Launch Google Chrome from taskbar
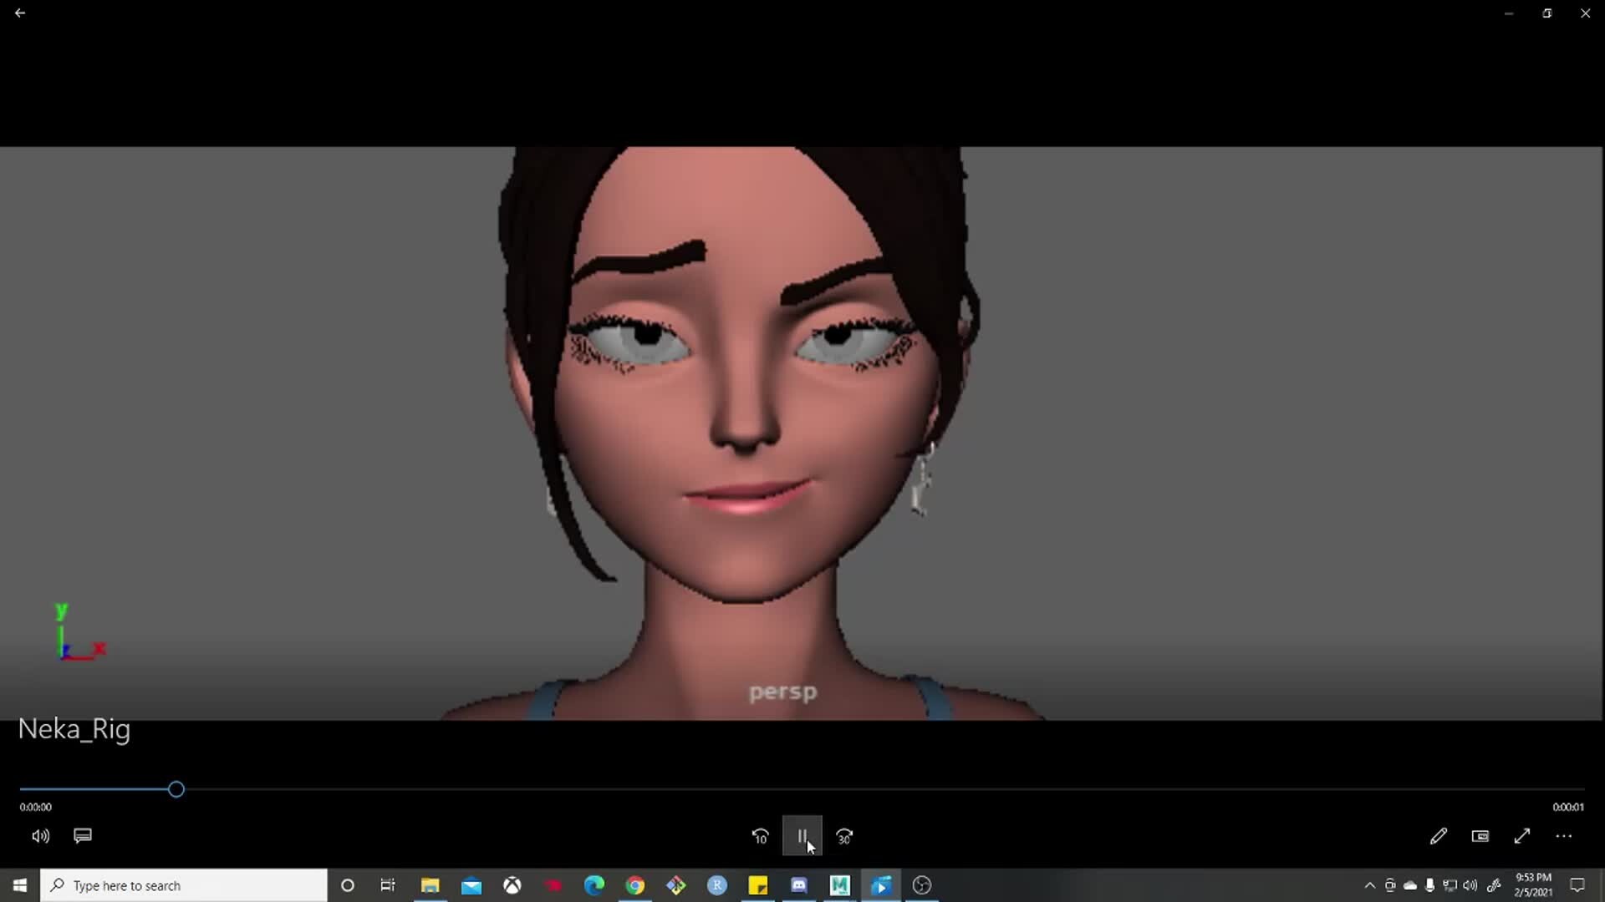1605x902 pixels. 635,885
